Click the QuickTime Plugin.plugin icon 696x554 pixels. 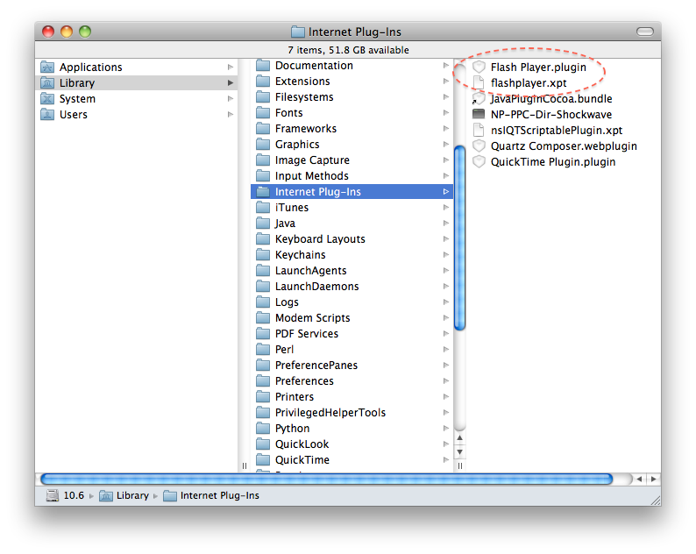click(x=479, y=161)
